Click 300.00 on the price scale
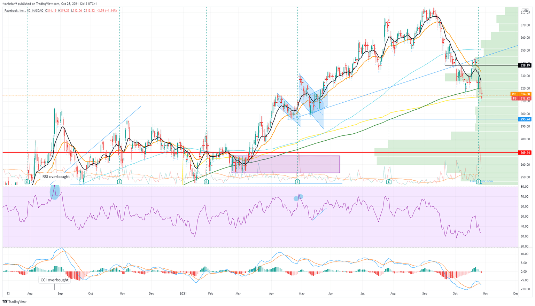The width and height of the screenshot is (535, 306). (x=525, y=114)
